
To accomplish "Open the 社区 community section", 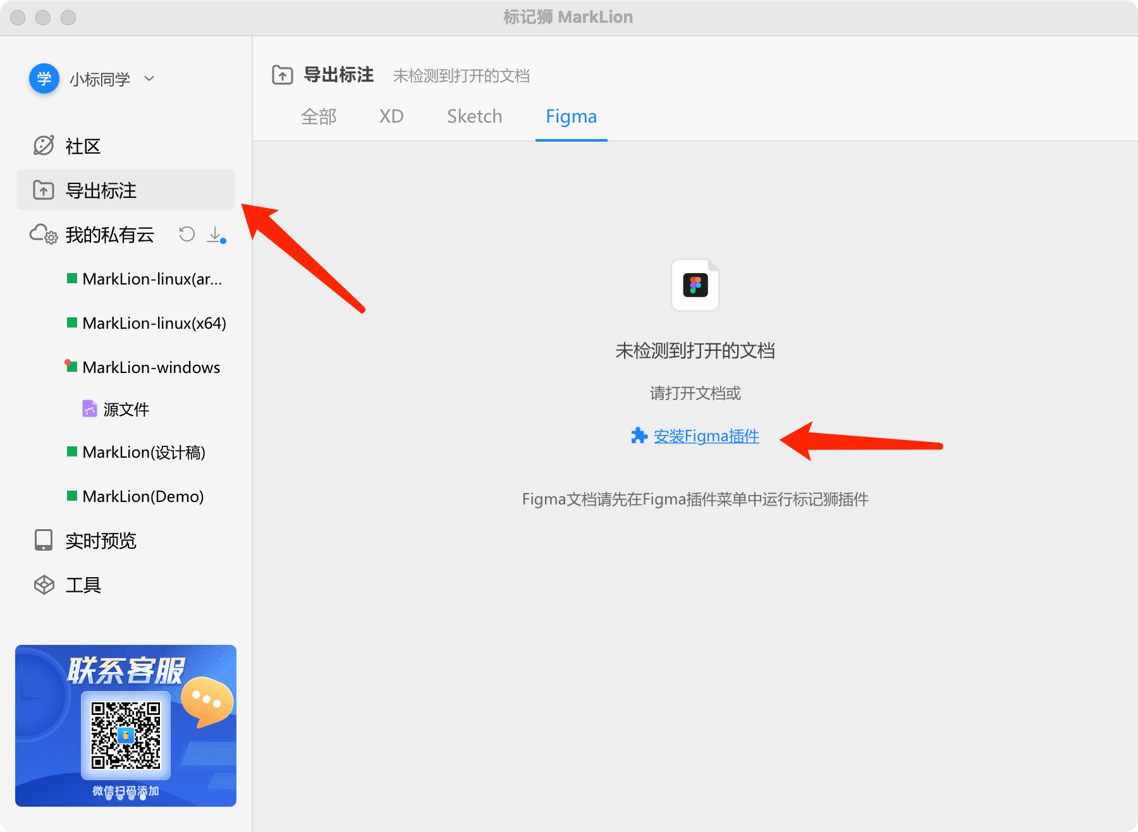I will (x=82, y=146).
